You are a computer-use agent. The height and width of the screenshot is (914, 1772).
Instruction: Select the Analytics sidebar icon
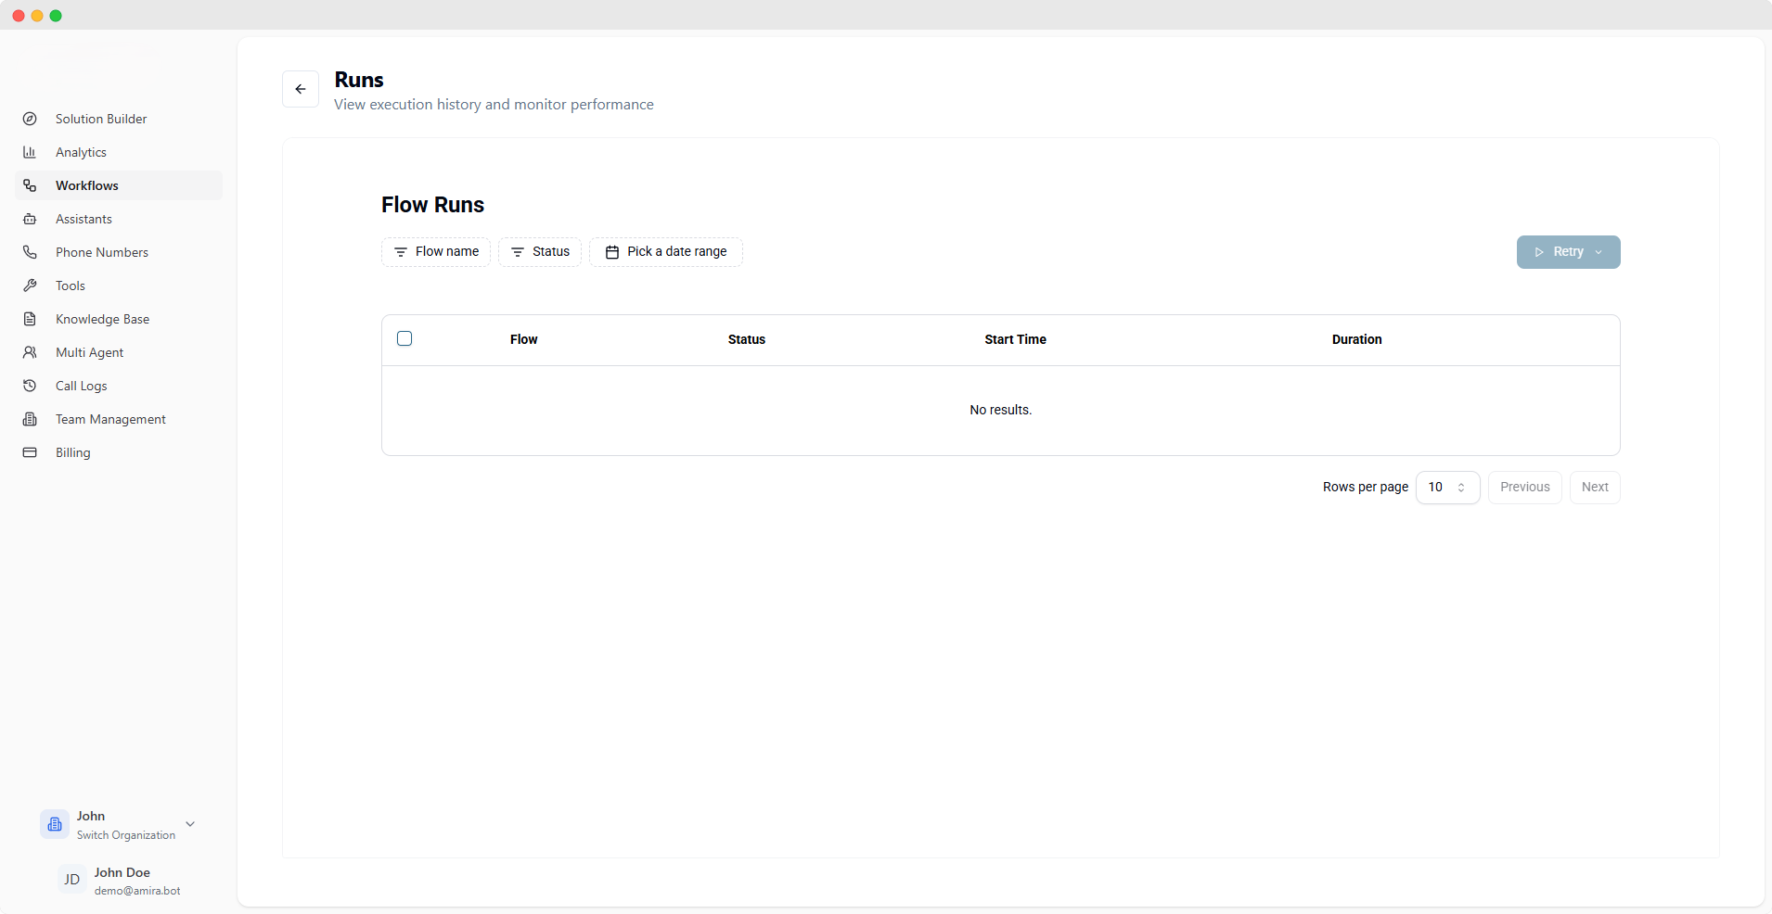(x=31, y=152)
